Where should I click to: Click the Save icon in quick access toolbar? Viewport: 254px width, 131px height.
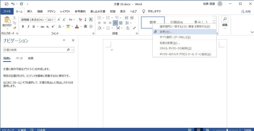click(7, 4)
